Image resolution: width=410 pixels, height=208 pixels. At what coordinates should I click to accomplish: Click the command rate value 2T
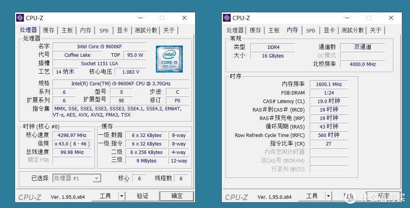point(329,144)
